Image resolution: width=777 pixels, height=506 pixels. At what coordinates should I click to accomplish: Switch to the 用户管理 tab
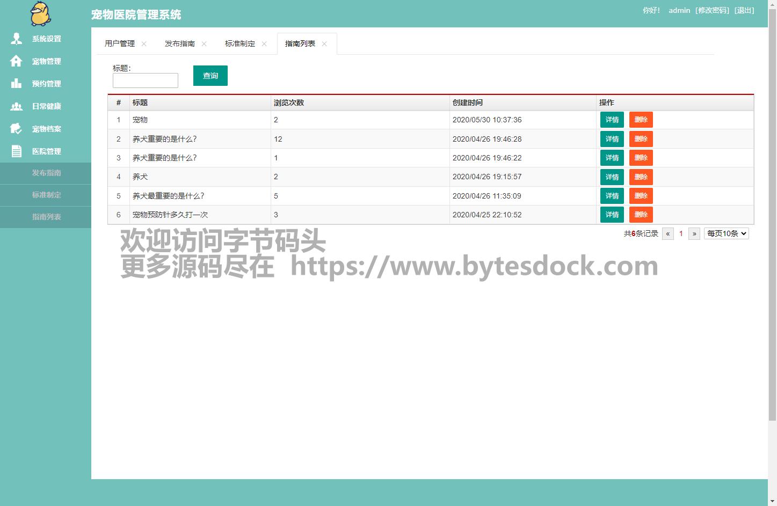tap(119, 43)
